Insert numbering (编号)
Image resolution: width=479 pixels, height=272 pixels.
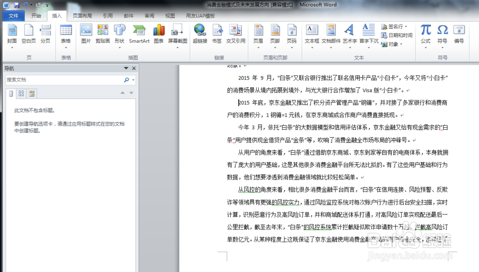pyautogui.click(x=459, y=34)
